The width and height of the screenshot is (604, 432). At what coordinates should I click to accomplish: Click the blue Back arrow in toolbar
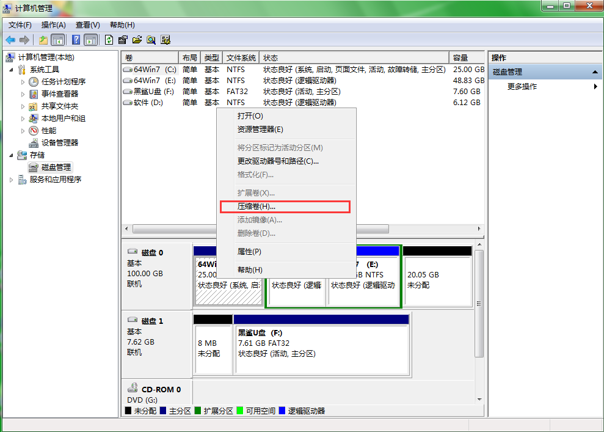[x=10, y=40]
